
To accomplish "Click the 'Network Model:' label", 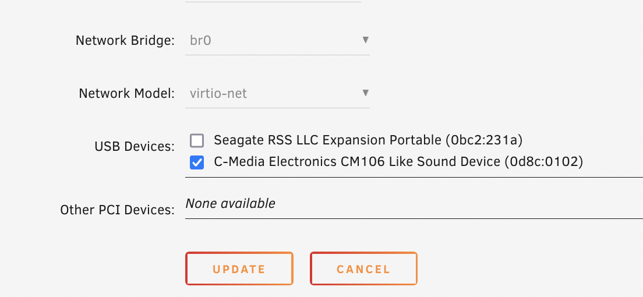I will (x=126, y=93).
